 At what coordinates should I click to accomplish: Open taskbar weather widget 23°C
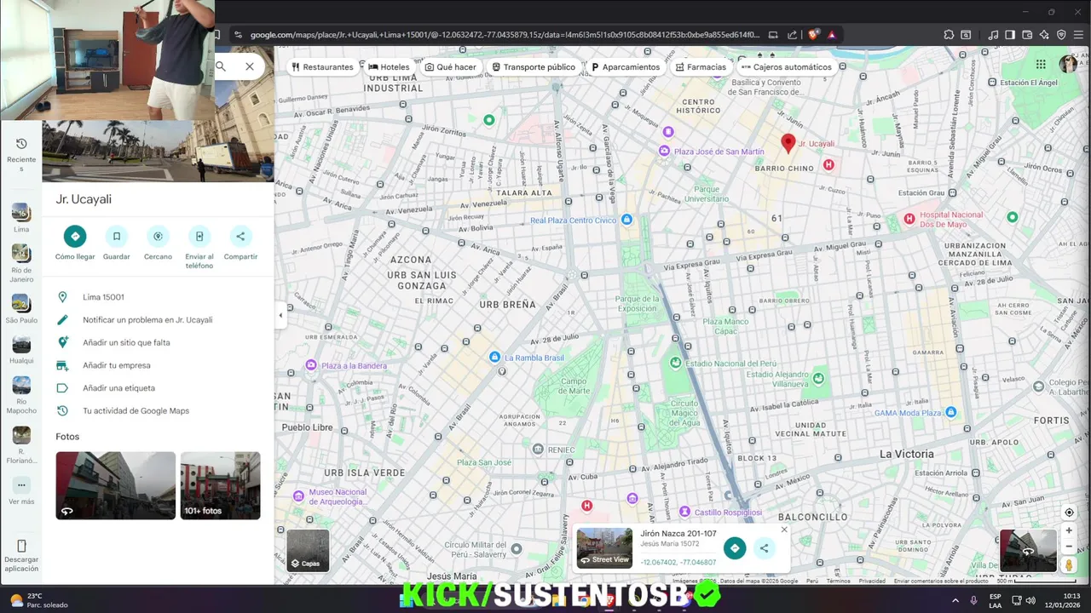[x=38, y=599]
